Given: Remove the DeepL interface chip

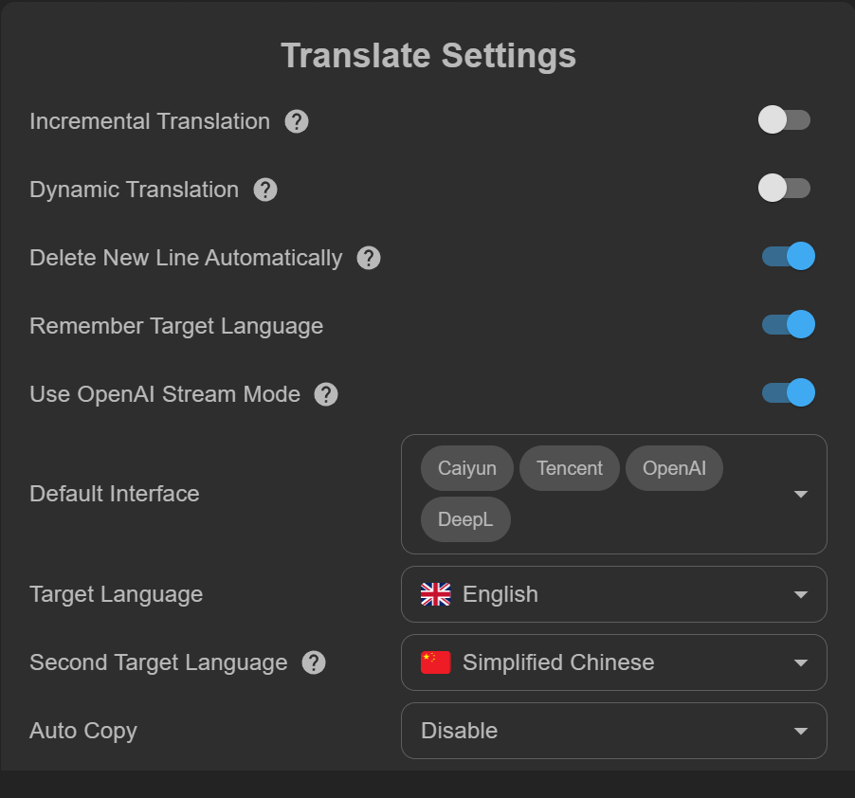Looking at the screenshot, I should 464,518.
